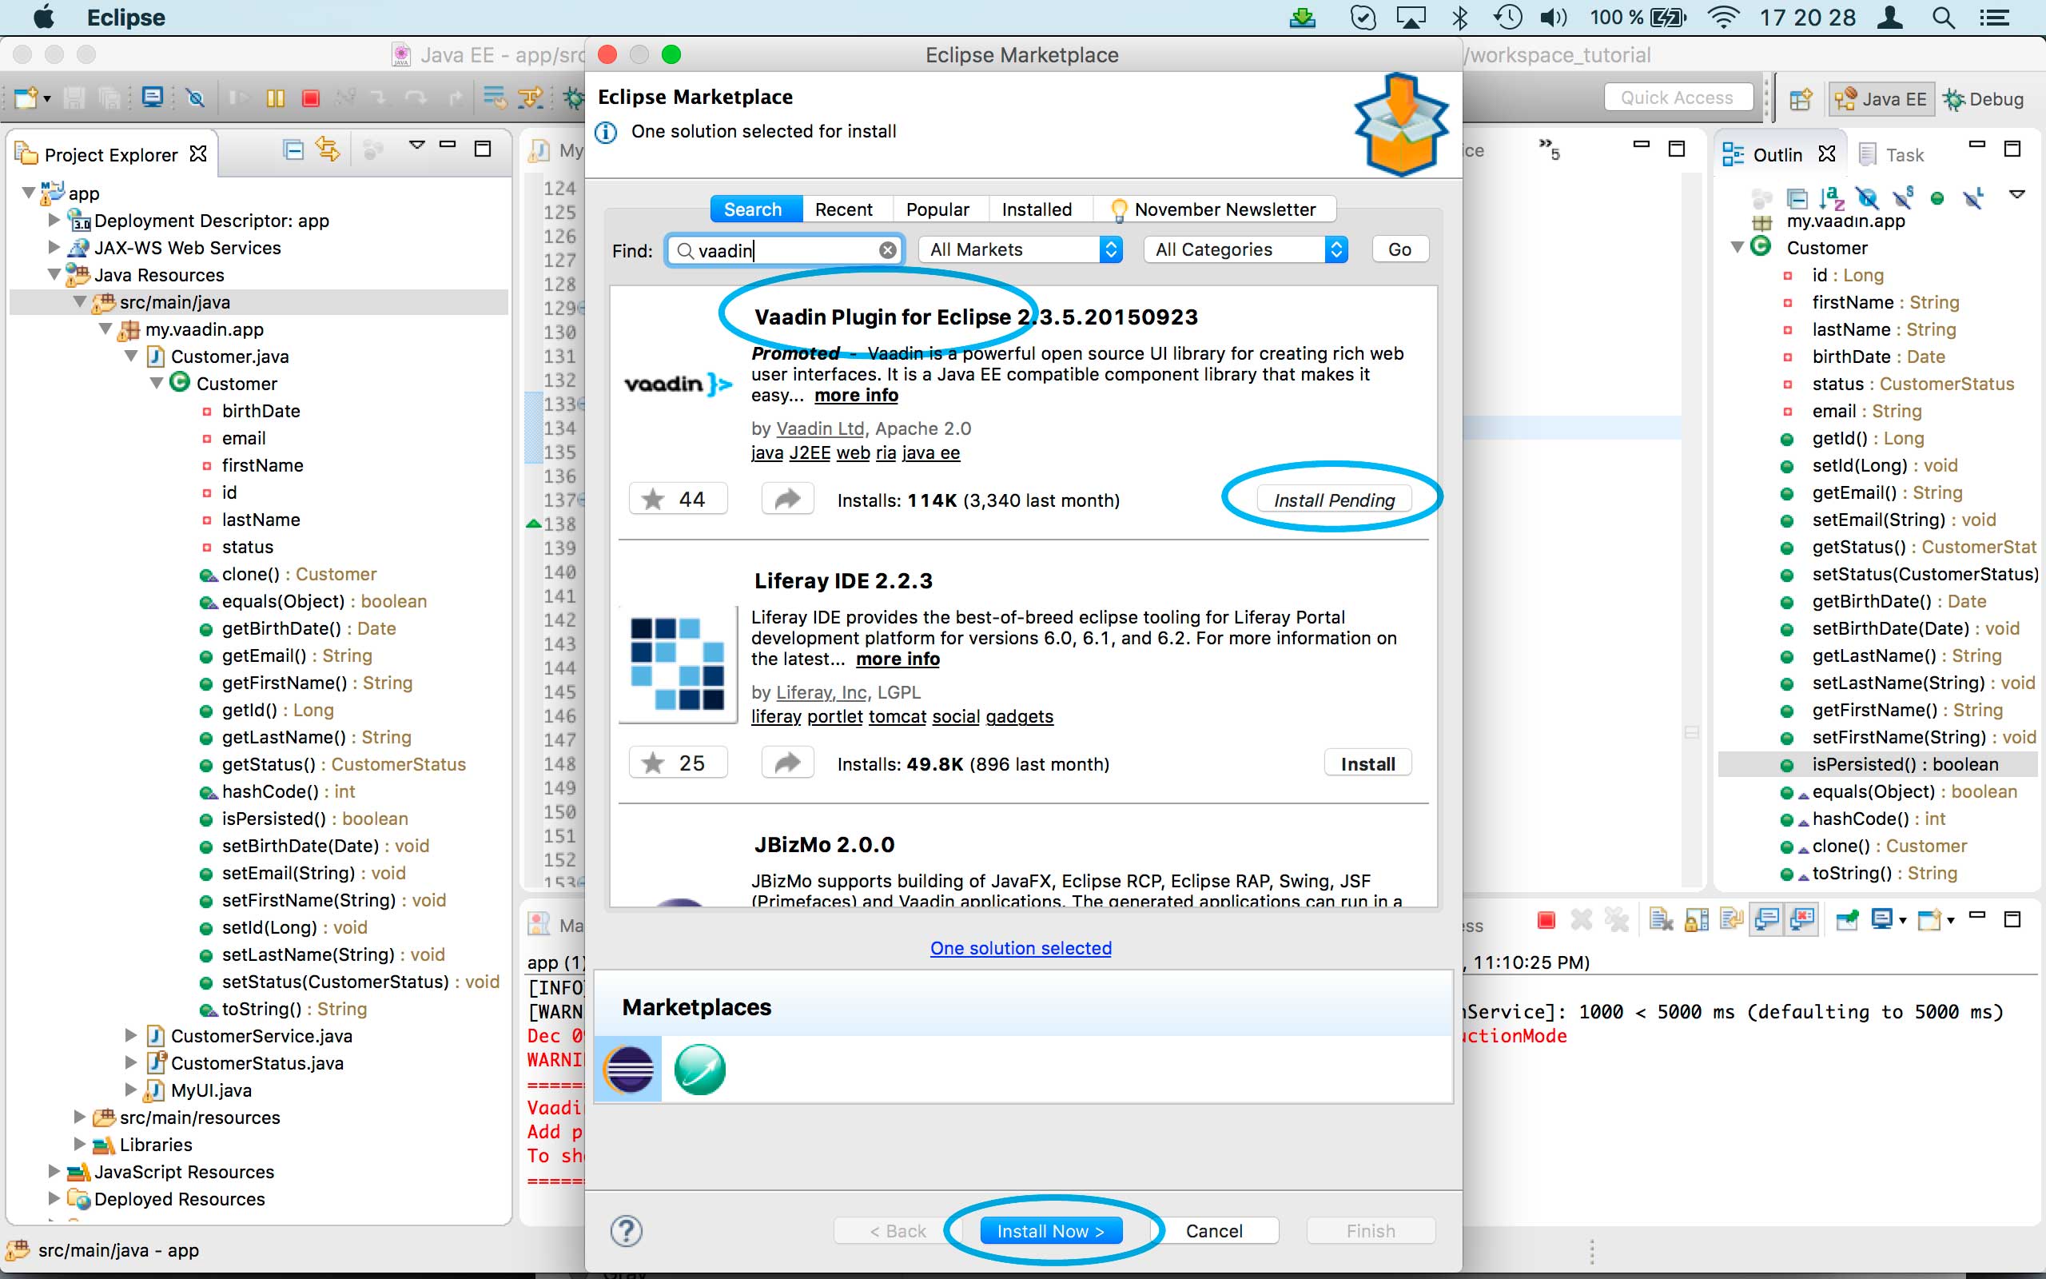Open the Apple menu
The width and height of the screenshot is (2046, 1279).
point(44,17)
